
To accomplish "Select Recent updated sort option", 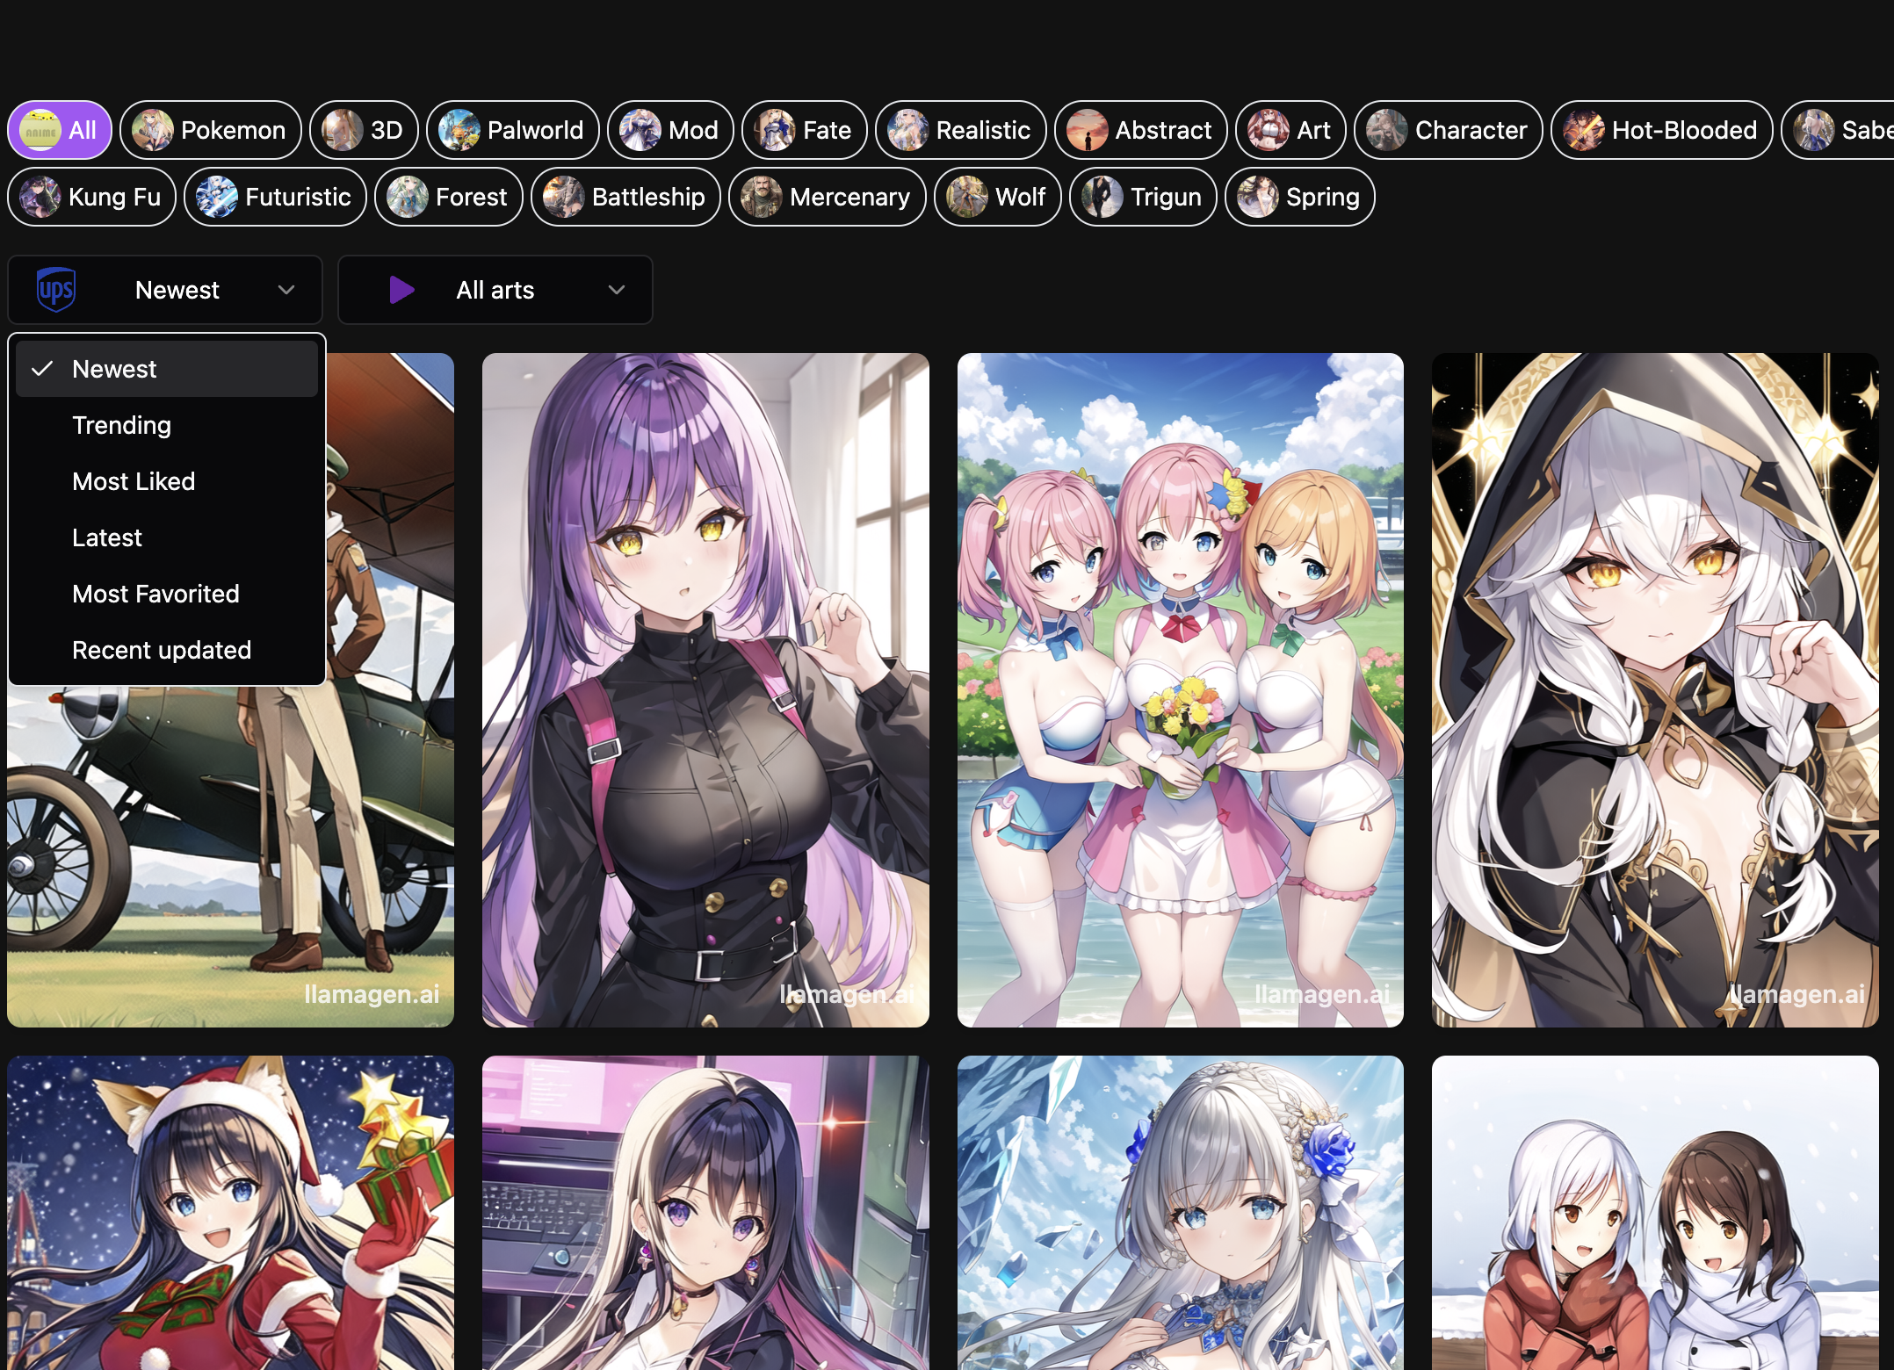I will pos(160,650).
